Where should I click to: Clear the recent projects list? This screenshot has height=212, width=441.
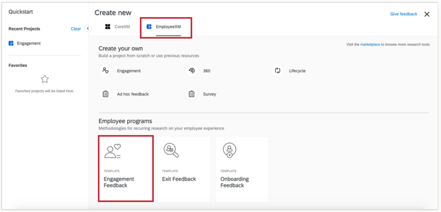(76, 29)
